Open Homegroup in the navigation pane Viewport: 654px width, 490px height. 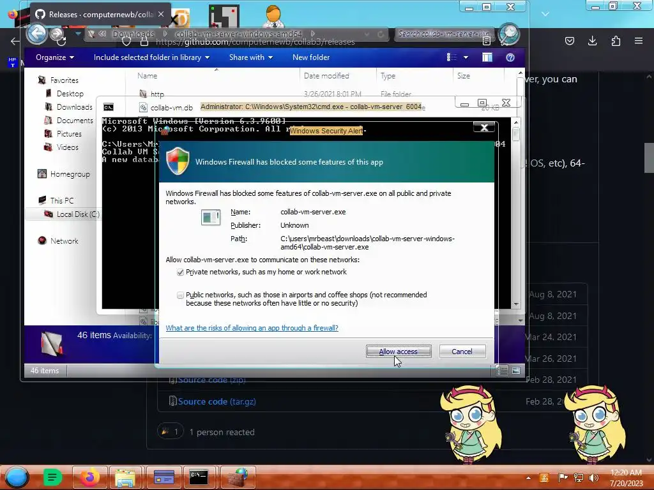(70, 174)
